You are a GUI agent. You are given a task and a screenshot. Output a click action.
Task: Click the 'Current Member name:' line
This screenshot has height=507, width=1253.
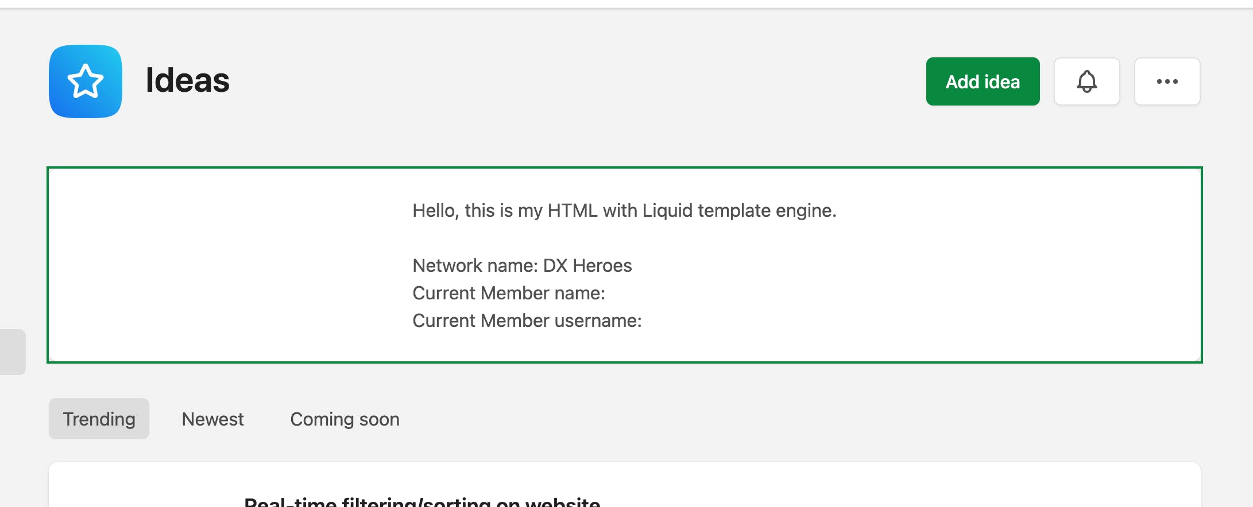click(508, 293)
